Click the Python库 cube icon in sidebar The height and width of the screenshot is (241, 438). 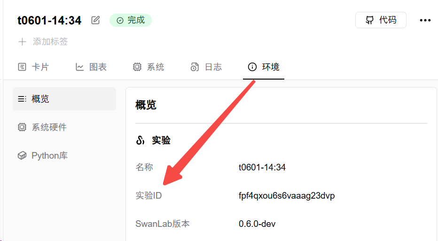click(x=22, y=155)
